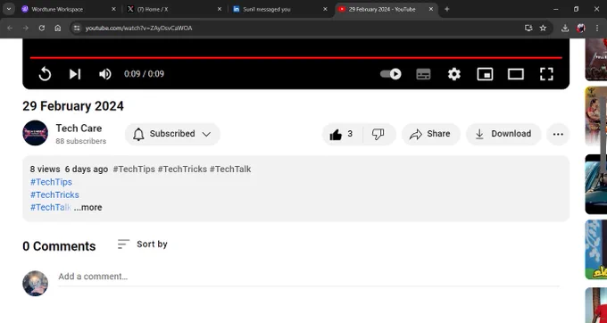Viewport: 607px width, 323px height.
Task: Open Chrome profile avatar
Action: [x=581, y=28]
